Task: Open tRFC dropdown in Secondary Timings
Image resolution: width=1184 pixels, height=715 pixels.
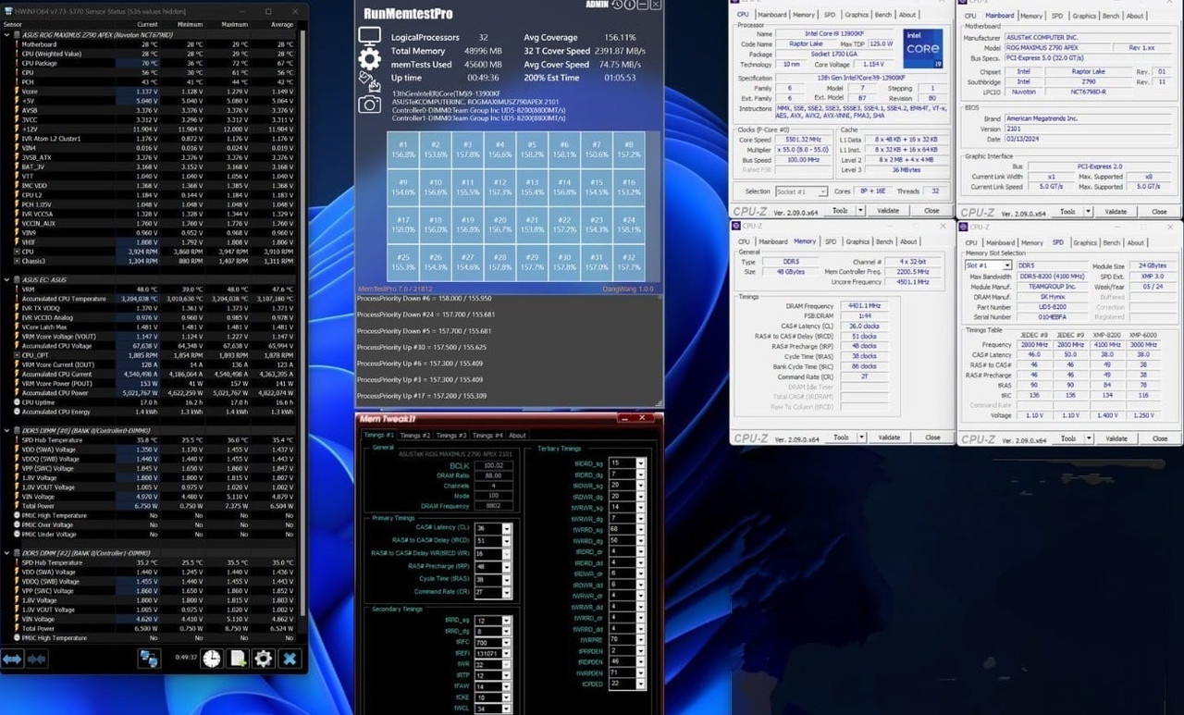Action: (x=506, y=642)
